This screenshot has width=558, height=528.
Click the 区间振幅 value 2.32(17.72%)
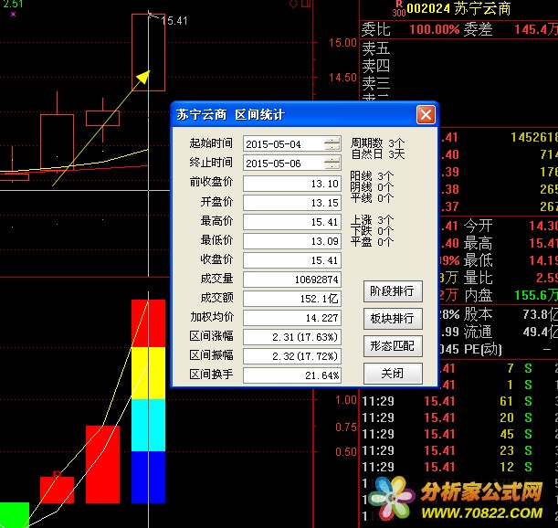[x=292, y=356]
